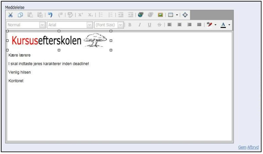Align text to the right

pyautogui.click(x=189, y=25)
